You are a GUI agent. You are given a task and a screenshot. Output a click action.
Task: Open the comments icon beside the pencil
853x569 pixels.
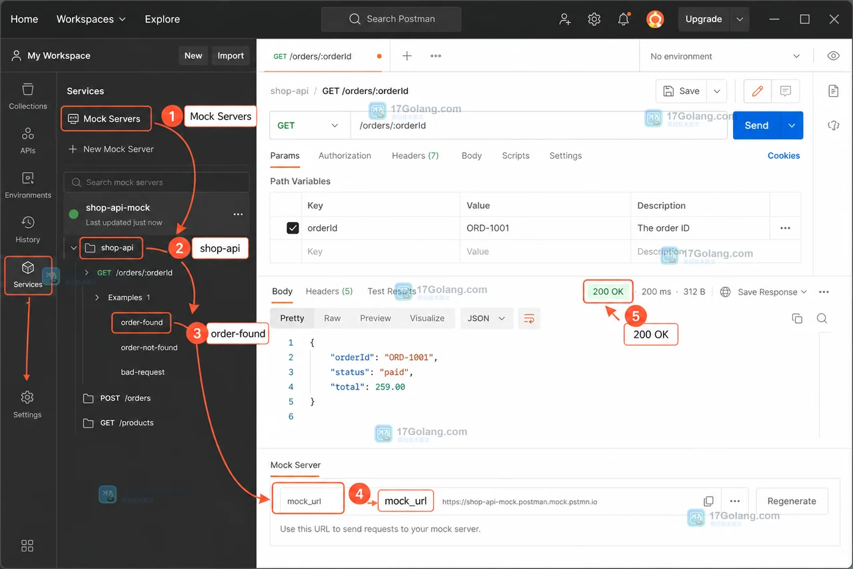coord(786,91)
